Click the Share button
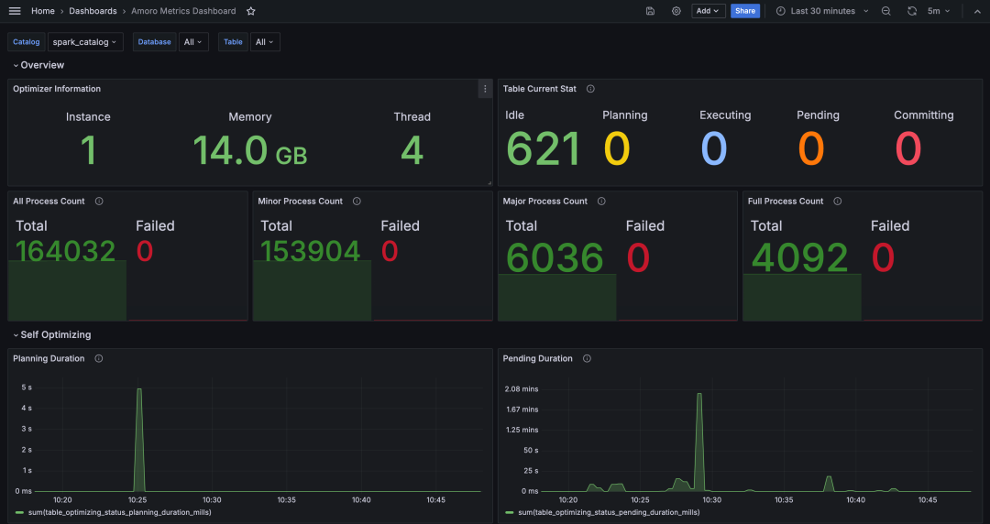The height and width of the screenshot is (524, 990). [745, 11]
